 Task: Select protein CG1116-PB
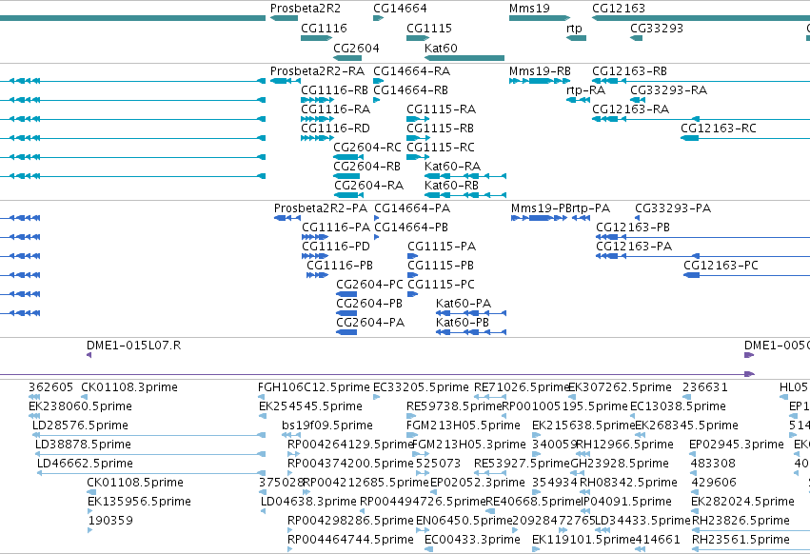pos(340,266)
